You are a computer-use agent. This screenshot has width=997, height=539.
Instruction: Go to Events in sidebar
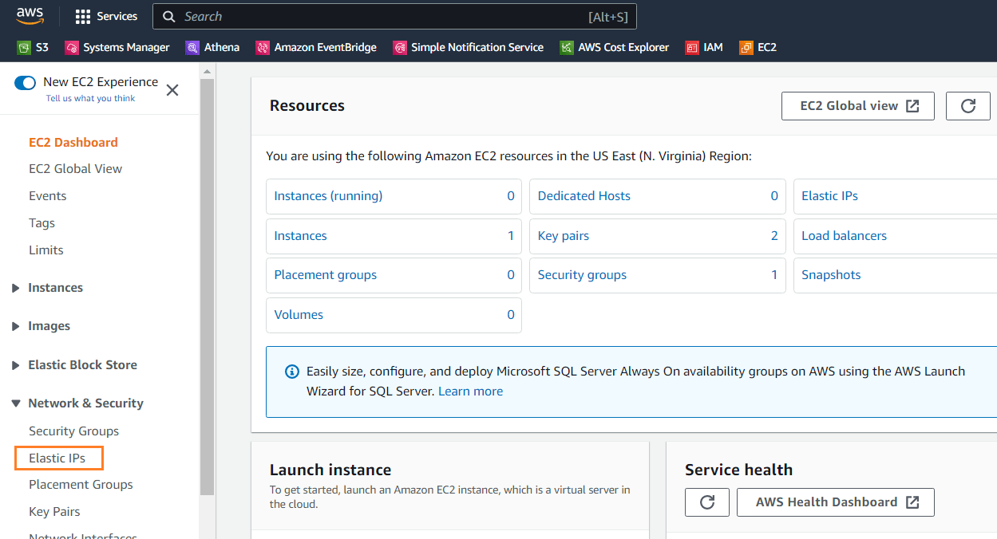[x=48, y=196]
